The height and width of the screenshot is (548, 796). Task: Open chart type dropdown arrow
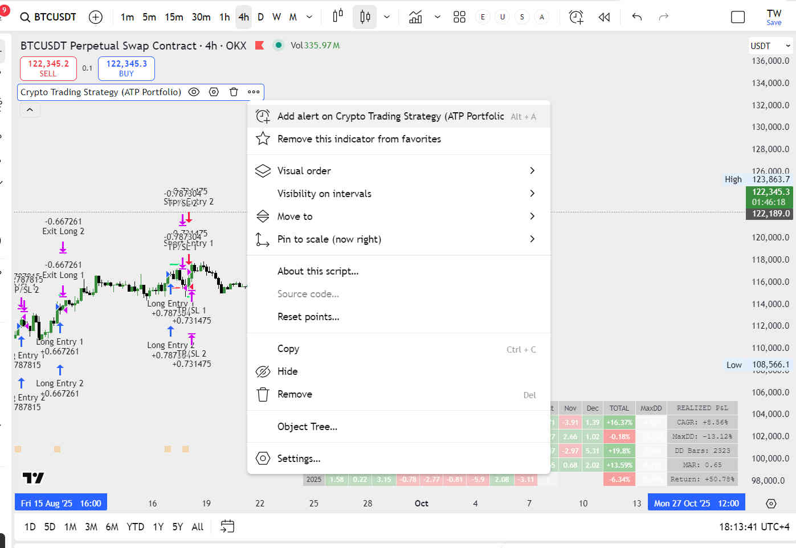point(387,17)
